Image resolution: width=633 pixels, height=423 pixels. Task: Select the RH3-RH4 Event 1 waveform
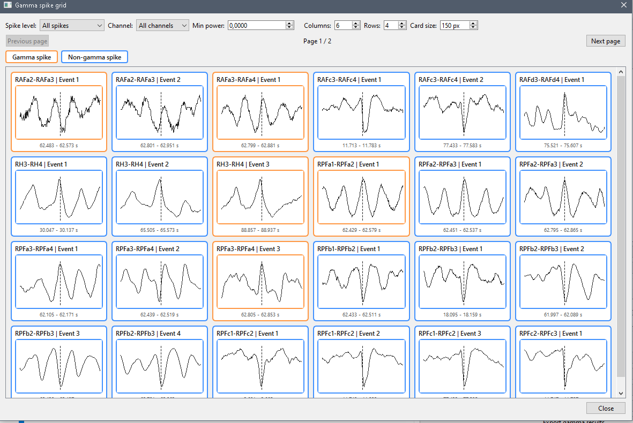pyautogui.click(x=59, y=197)
